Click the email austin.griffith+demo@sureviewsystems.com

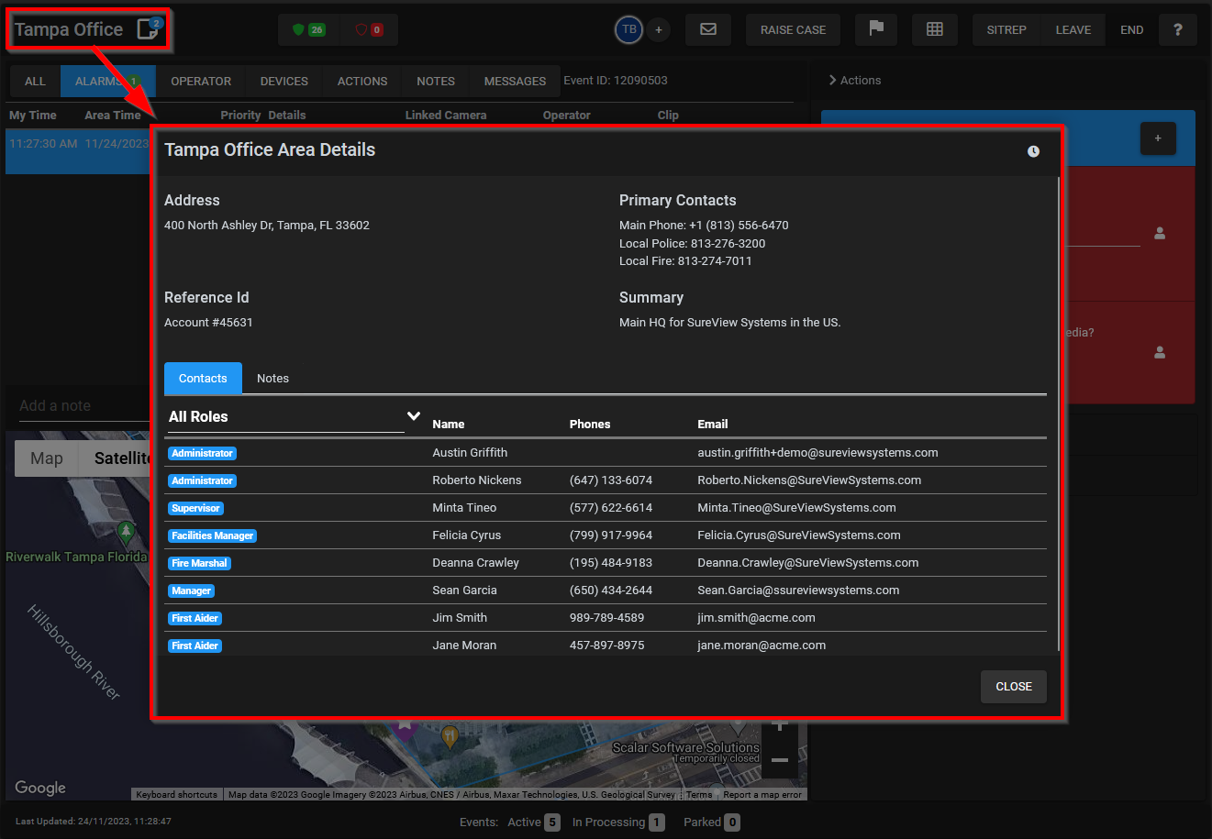coord(817,452)
